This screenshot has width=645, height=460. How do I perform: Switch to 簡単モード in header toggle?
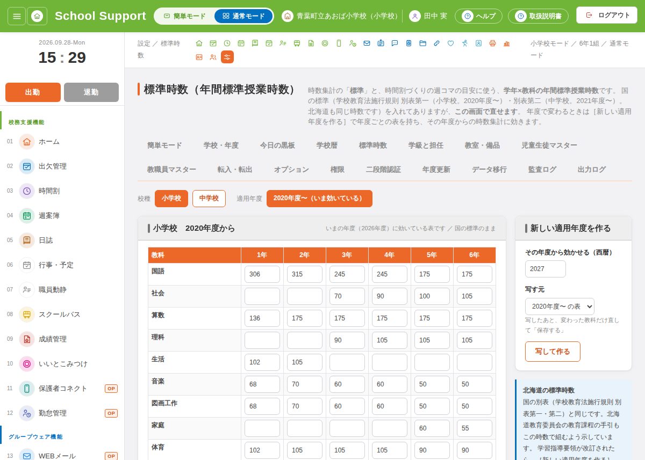click(184, 16)
